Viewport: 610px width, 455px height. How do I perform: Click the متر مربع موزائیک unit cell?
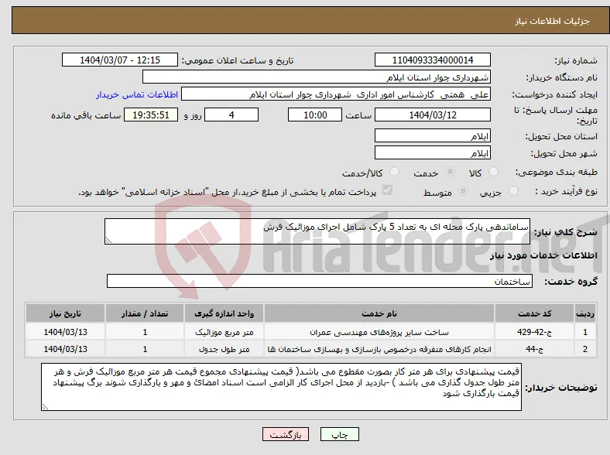224,332
